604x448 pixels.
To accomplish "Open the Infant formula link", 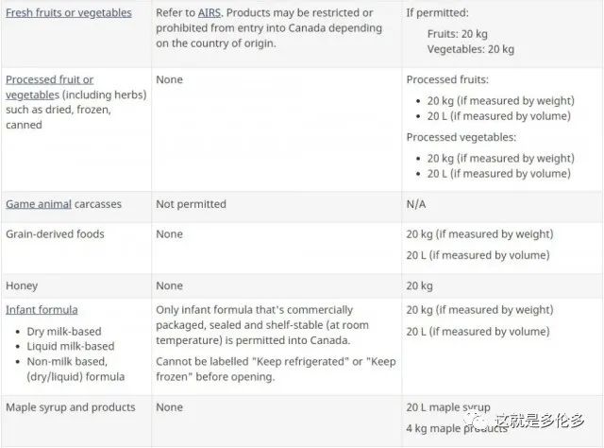I will (42, 309).
